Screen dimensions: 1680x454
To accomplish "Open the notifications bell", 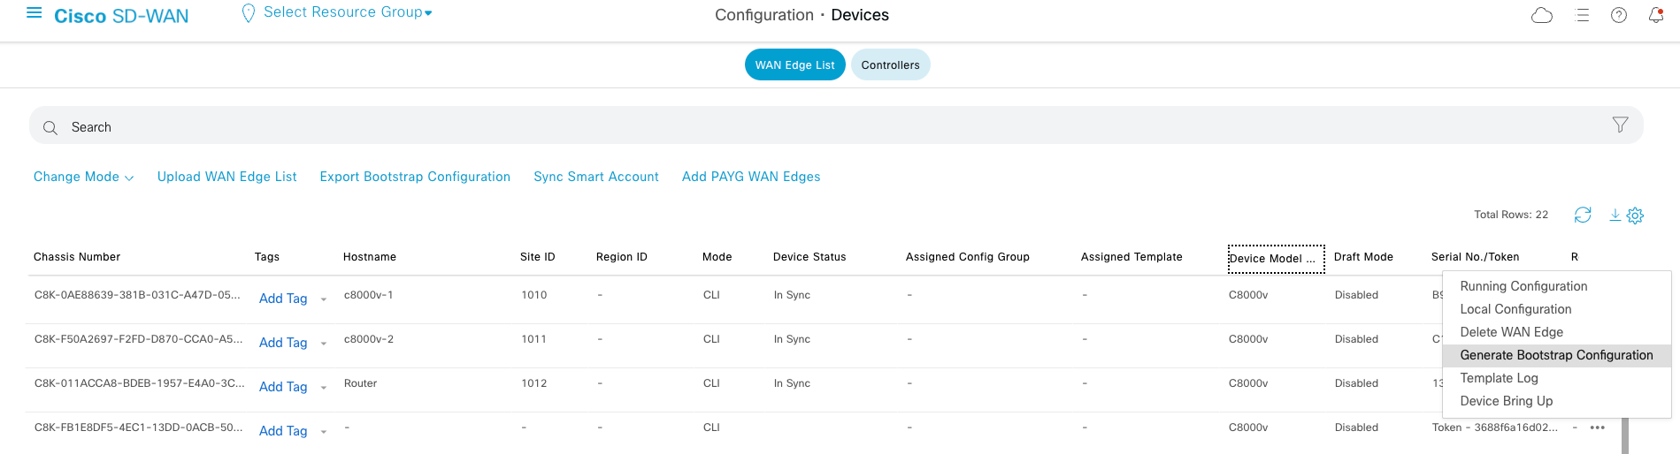I will pos(1656,15).
